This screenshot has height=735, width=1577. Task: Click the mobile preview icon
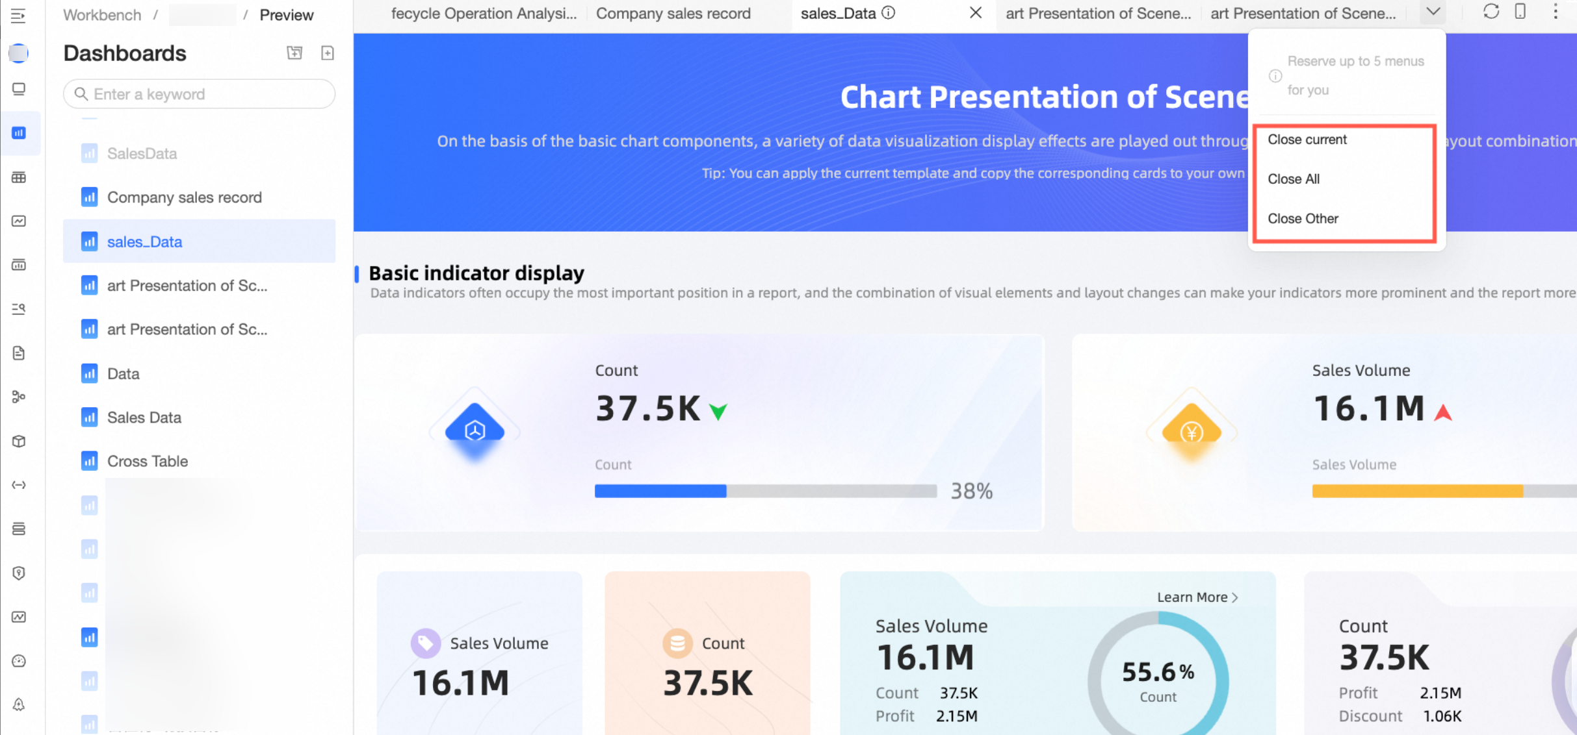click(1520, 12)
